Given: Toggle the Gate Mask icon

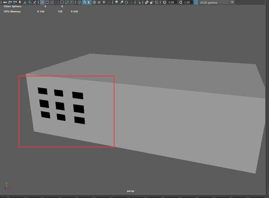Looking at the screenshot, I should 57,2.
